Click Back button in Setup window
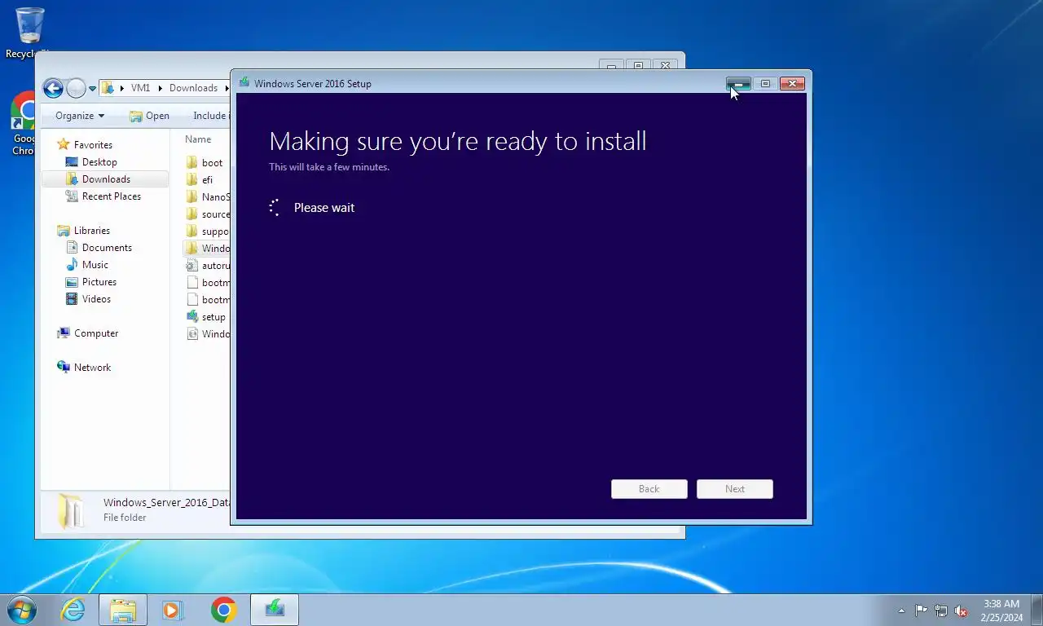 point(649,489)
